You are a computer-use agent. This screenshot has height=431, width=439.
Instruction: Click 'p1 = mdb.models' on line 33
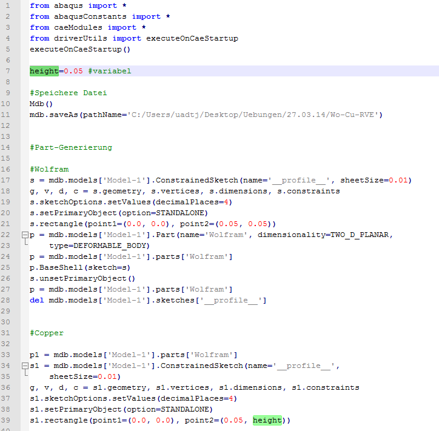(x=66, y=355)
